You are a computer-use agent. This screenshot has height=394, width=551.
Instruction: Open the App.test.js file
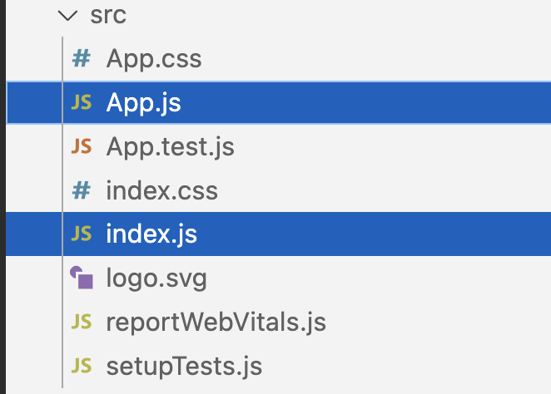[x=170, y=147]
